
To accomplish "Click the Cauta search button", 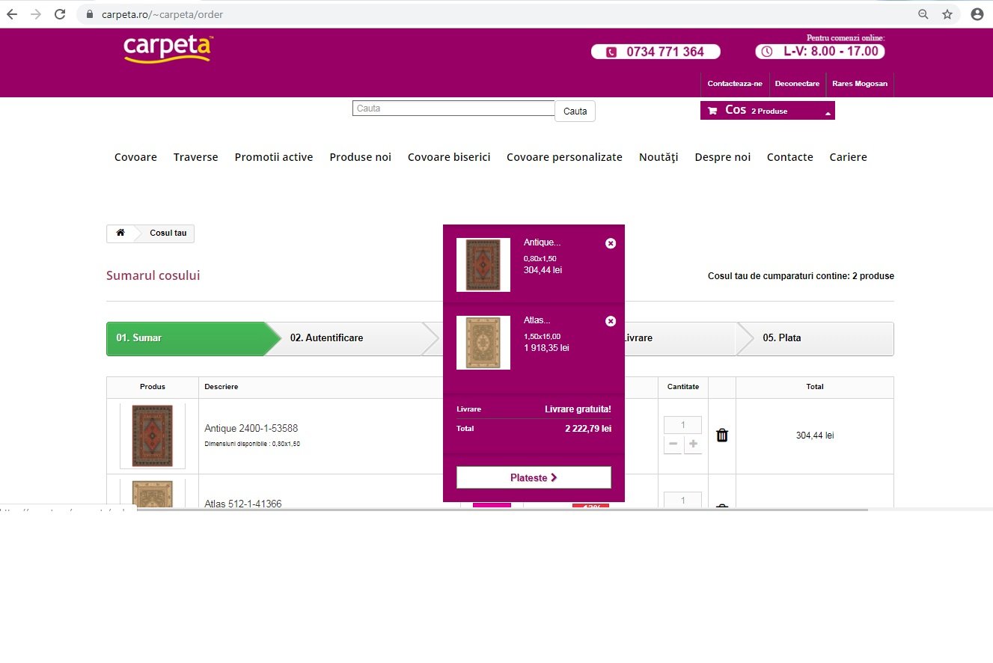I will pos(575,111).
